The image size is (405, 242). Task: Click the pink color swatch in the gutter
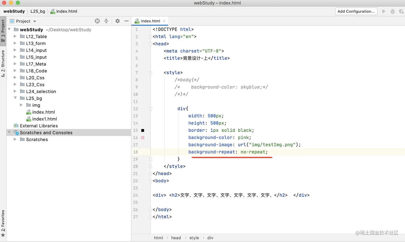pos(143,138)
